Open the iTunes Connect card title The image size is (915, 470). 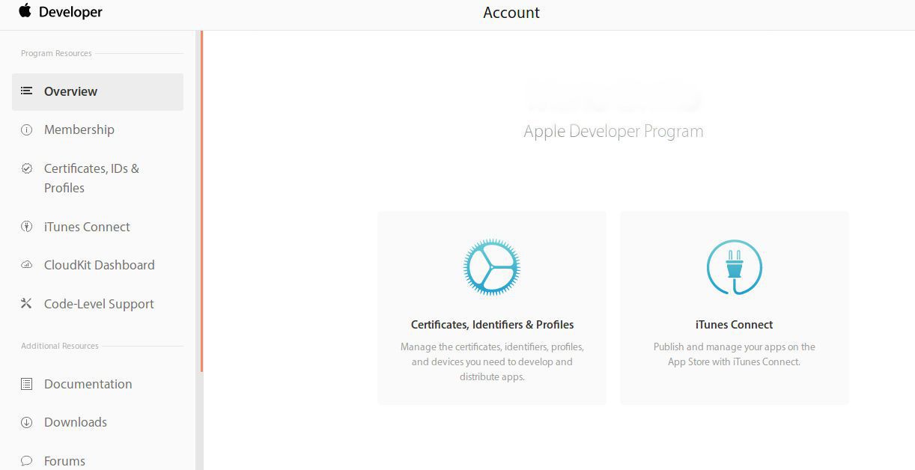pos(735,325)
